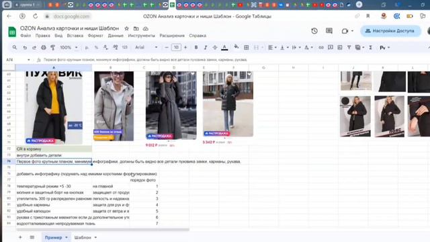Open the Файл menu
The width and height of the screenshot is (430, 242).
[x=26, y=36]
